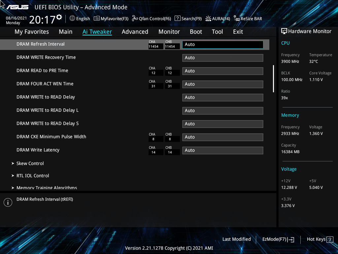Screen dimensions: 338x254
Task: Select DRAM WRITE Recovery Time label
Action: tap(46, 58)
